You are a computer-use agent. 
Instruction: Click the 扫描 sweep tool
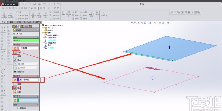pyautogui.click(x=18, y=12)
